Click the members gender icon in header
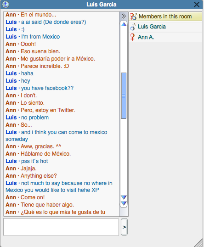The width and height of the screenshot is (204, 247). point(133,17)
